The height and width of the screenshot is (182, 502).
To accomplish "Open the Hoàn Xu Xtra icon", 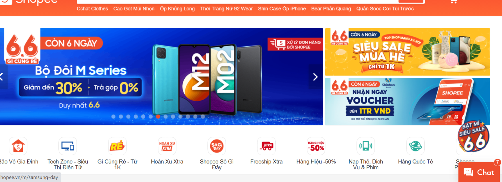I will [x=167, y=146].
